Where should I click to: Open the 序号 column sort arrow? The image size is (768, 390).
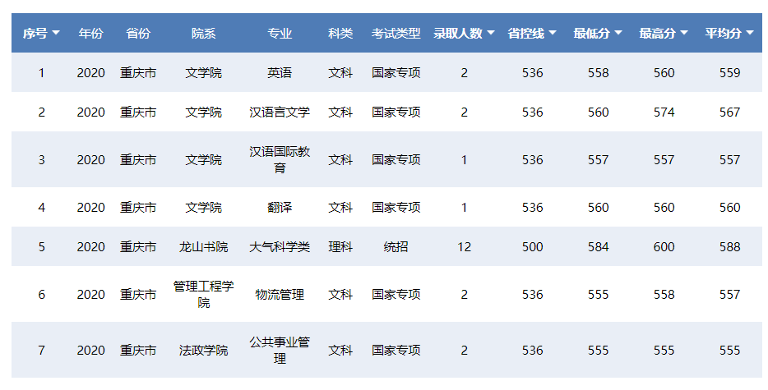click(56, 34)
